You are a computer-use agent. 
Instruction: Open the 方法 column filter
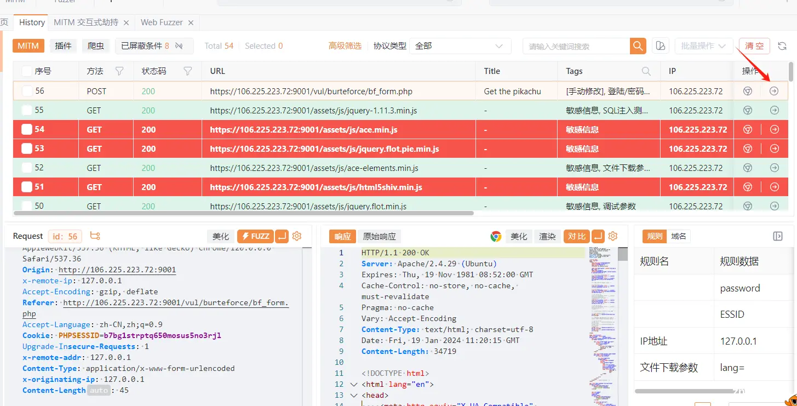click(119, 71)
